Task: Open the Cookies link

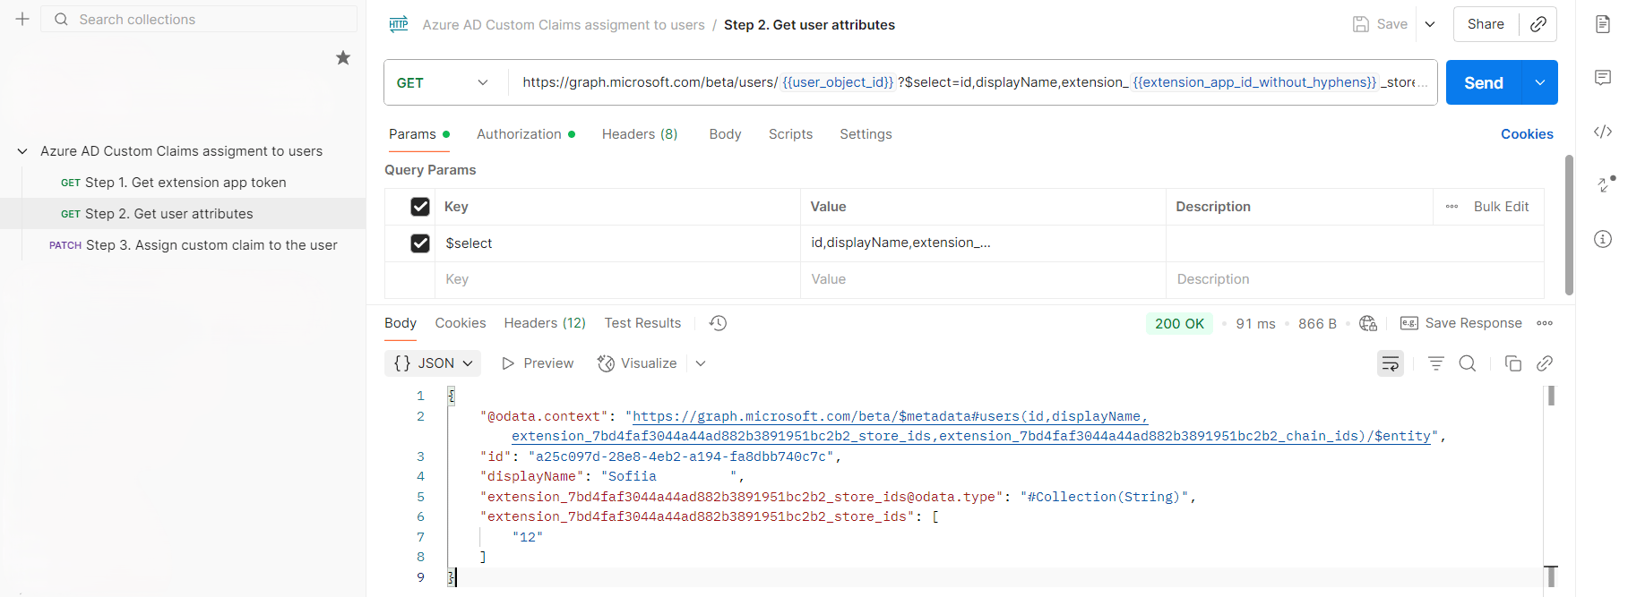Action: pos(1527,134)
